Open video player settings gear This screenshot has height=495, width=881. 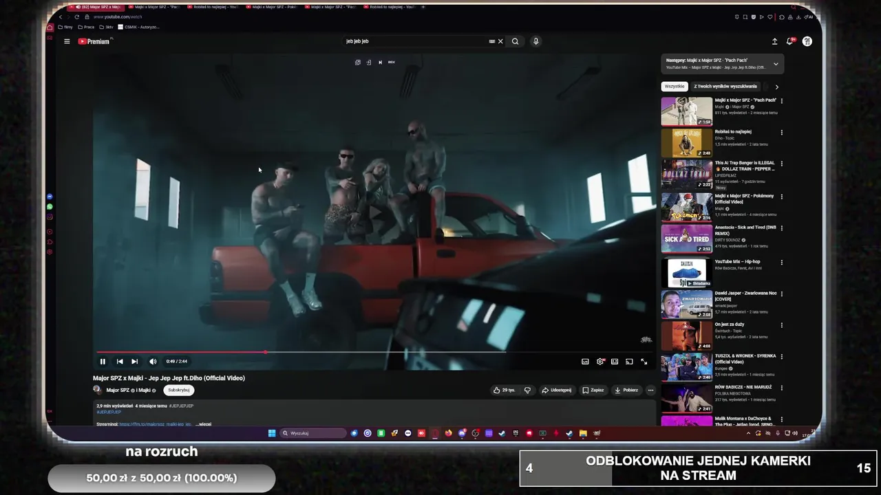click(x=600, y=362)
